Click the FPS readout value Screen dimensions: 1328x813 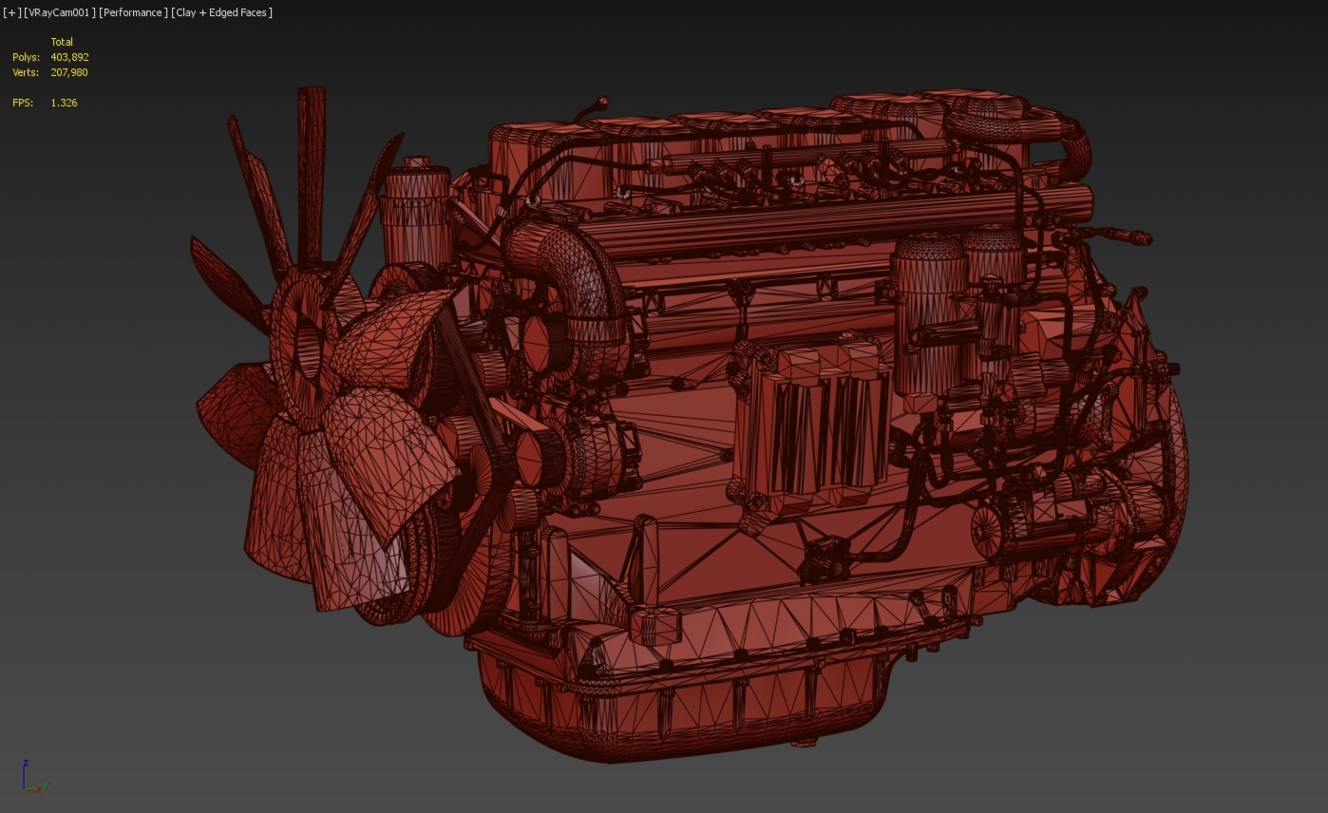point(64,103)
